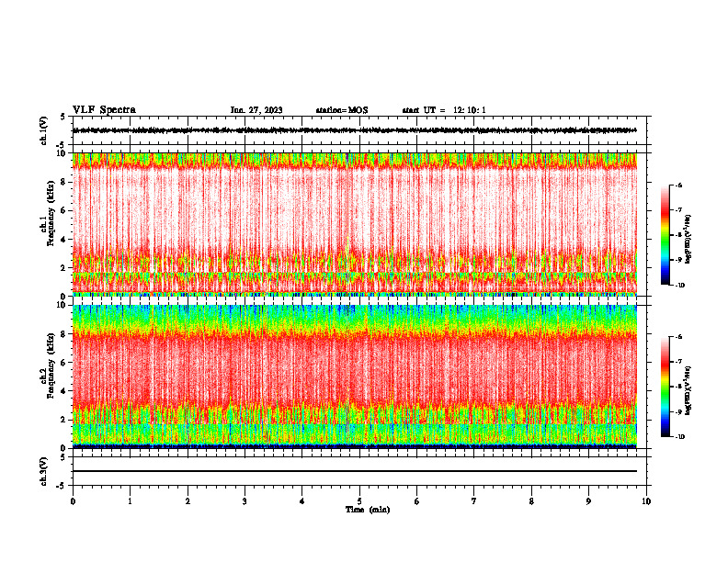Click the "-10" tick of the ch.1 colorbar
The width and height of the screenshot is (728, 562).
pyautogui.click(x=678, y=286)
